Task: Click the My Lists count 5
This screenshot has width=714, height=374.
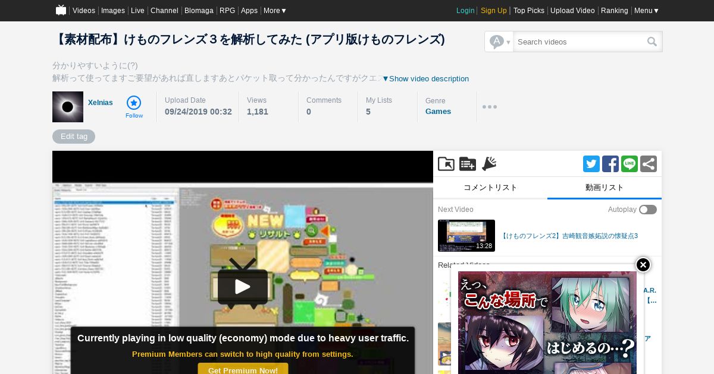Action: pyautogui.click(x=368, y=112)
